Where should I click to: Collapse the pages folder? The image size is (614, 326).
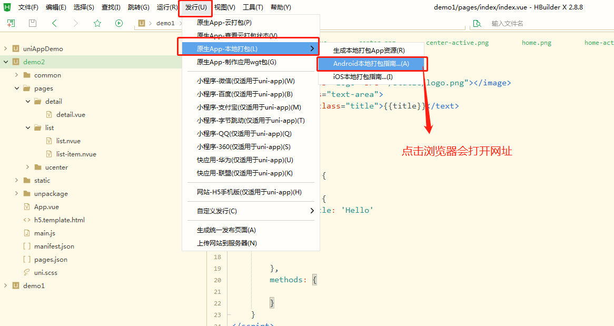tap(16, 88)
